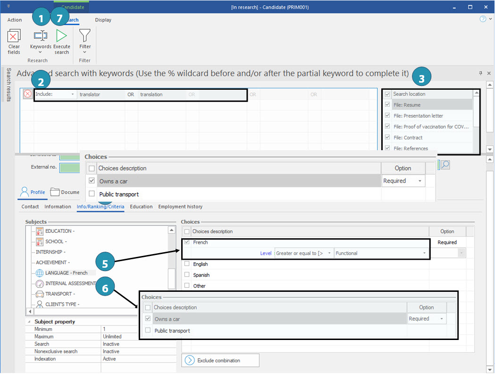This screenshot has height=374, width=495.
Task: Check the English language checkbox
Action: [187, 264]
